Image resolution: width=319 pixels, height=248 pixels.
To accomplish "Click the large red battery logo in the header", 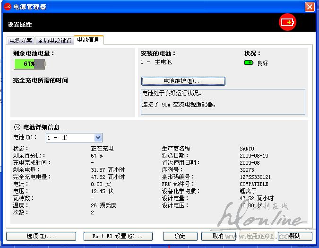I will point(287,22).
